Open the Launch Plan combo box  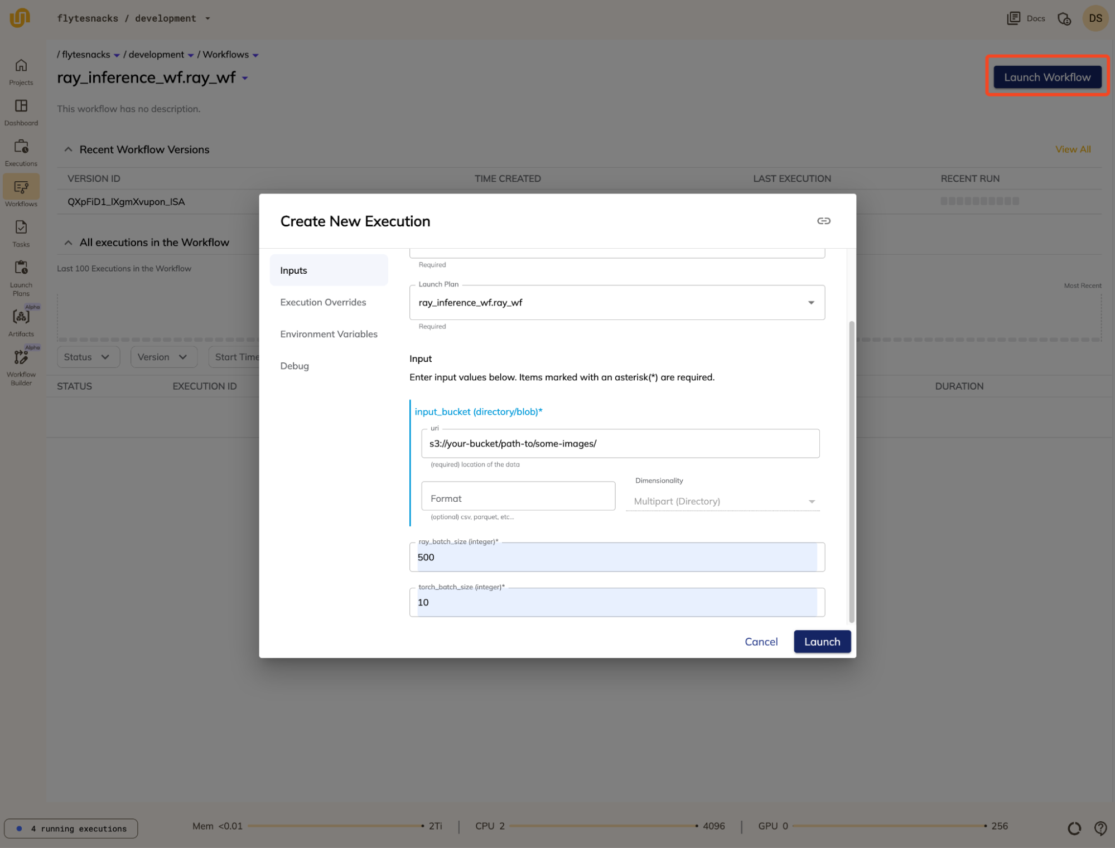pos(617,302)
